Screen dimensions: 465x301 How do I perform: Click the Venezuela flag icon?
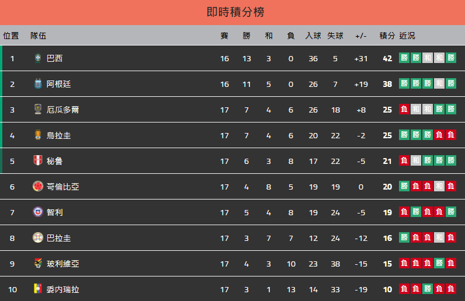click(37, 289)
